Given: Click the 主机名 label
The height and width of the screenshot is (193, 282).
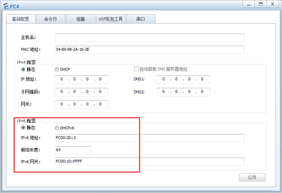Looking at the screenshot, I should pyautogui.click(x=28, y=37).
